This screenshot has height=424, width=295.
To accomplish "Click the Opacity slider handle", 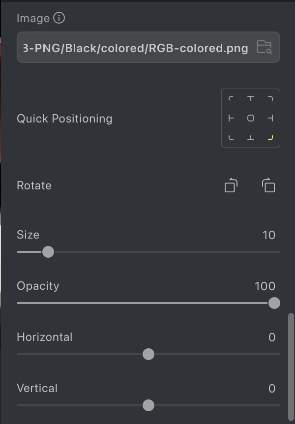I will pos(274,303).
